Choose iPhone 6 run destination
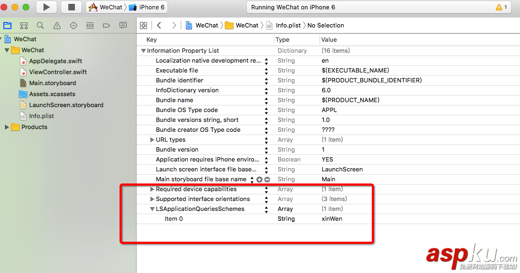 pyautogui.click(x=147, y=7)
